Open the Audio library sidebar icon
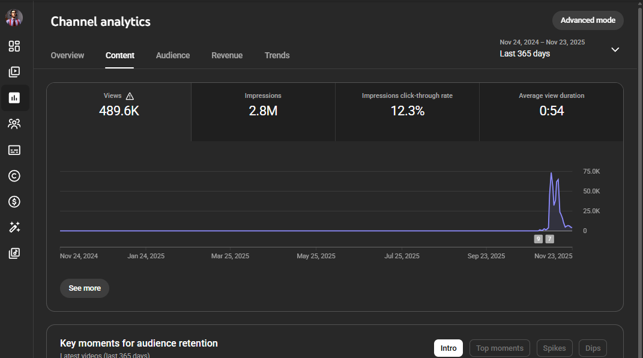This screenshot has height=358, width=643. [14, 253]
